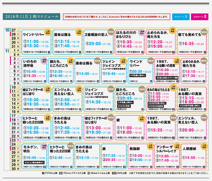This screenshot has width=212, height=181.
Task: Click the 最終週 badge on ウインドリバー 20:35 card
Action: 151,61
